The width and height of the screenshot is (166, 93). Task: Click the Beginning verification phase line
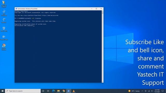[x=31, y=24]
